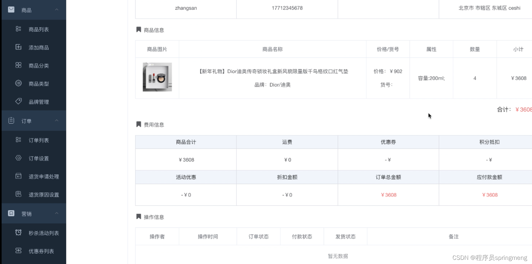Image resolution: width=532 pixels, height=264 pixels.
Task: Collapse the 订单 menu chevron
Action: 56,121
